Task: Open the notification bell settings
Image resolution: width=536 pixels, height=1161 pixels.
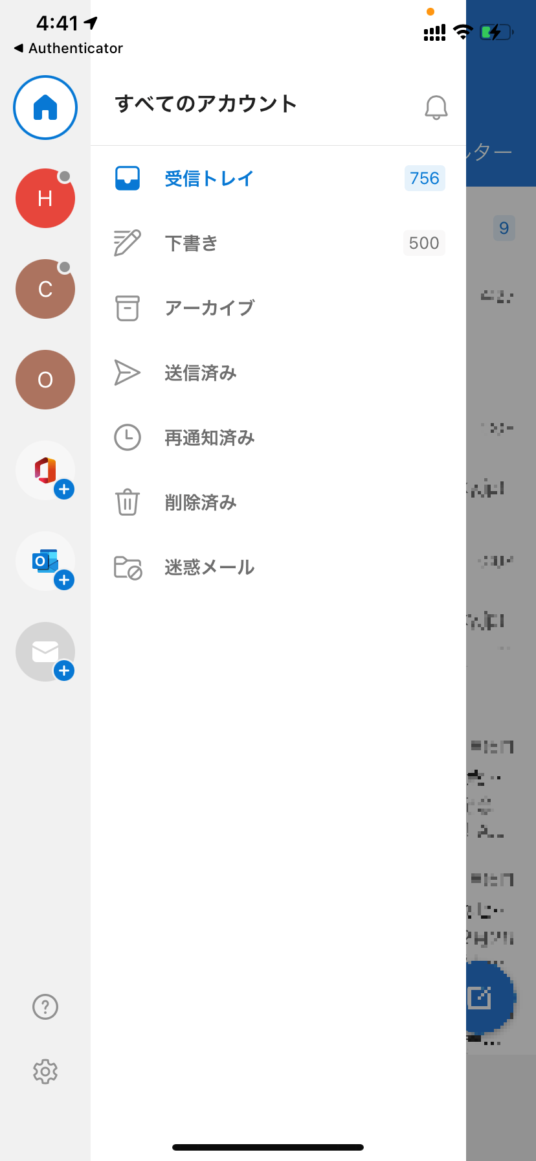Action: 436,108
